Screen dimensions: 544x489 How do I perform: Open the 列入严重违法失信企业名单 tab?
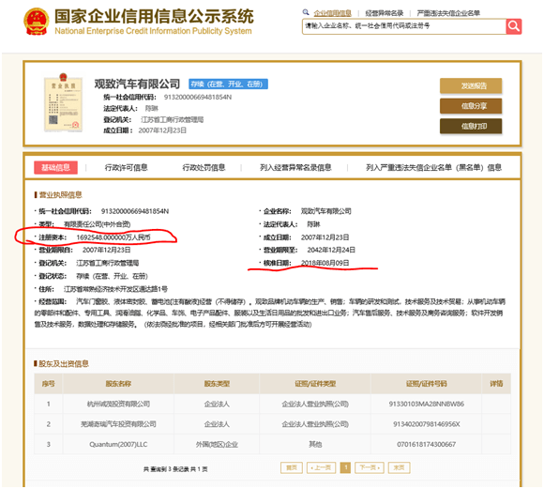(x=433, y=167)
